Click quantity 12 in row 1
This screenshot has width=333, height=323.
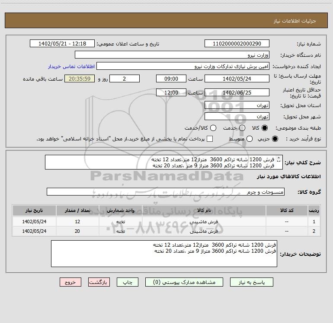click(x=77, y=222)
